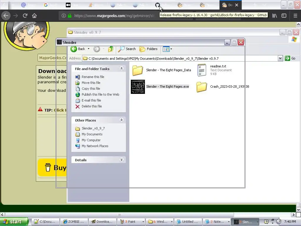
Task: Click the majorgeeks URL address bar
Action: (x=114, y=16)
